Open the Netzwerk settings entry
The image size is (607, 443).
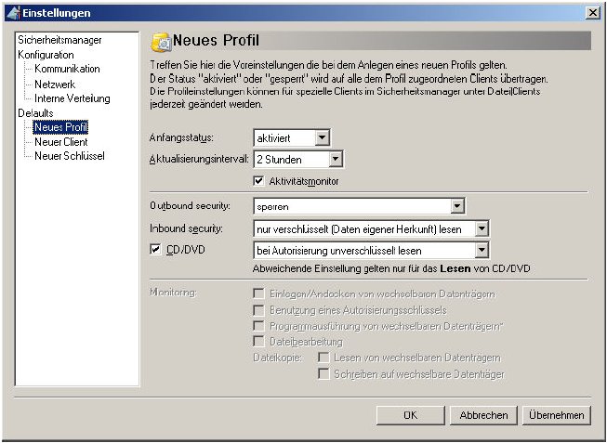click(x=55, y=84)
